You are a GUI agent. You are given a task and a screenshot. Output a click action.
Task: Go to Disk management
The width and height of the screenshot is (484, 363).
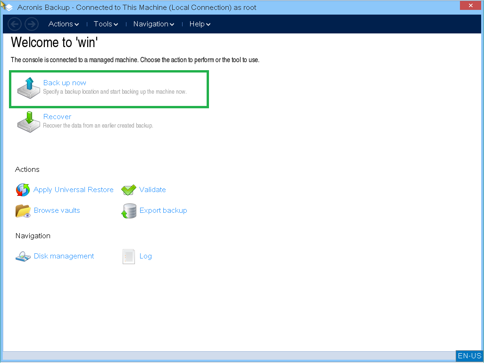pyautogui.click(x=64, y=256)
